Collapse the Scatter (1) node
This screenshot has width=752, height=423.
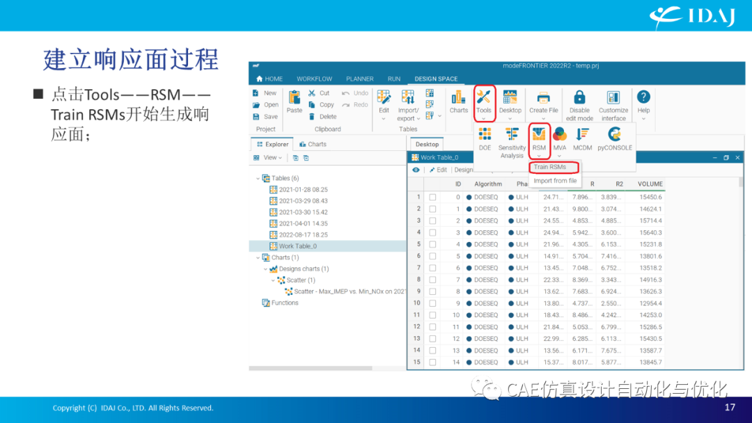pos(274,280)
